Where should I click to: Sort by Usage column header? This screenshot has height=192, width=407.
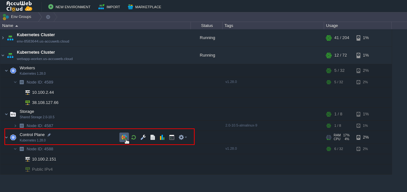pos(358,25)
